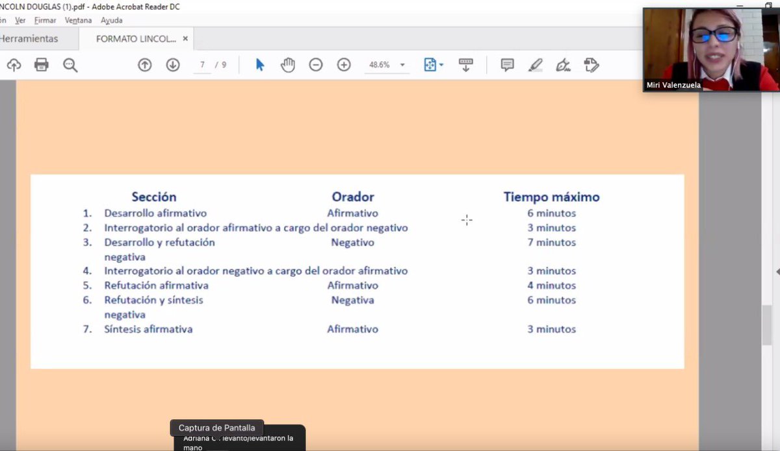Viewport: 780px width, 451px height.
Task: Go to previous page with up arrow
Action: pos(145,65)
